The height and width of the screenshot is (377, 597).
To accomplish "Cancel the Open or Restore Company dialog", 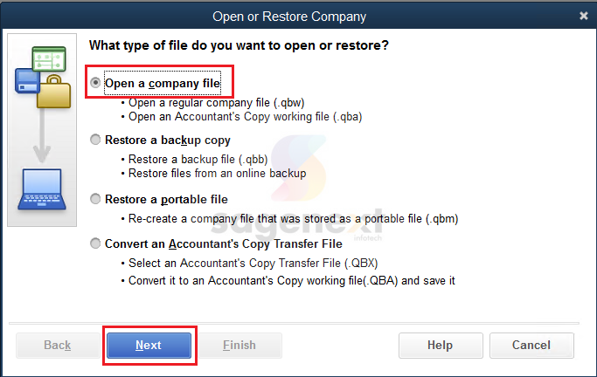I will (531, 345).
